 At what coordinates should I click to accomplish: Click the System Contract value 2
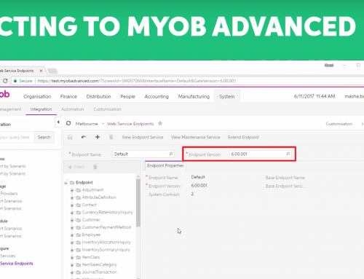pos(192,194)
